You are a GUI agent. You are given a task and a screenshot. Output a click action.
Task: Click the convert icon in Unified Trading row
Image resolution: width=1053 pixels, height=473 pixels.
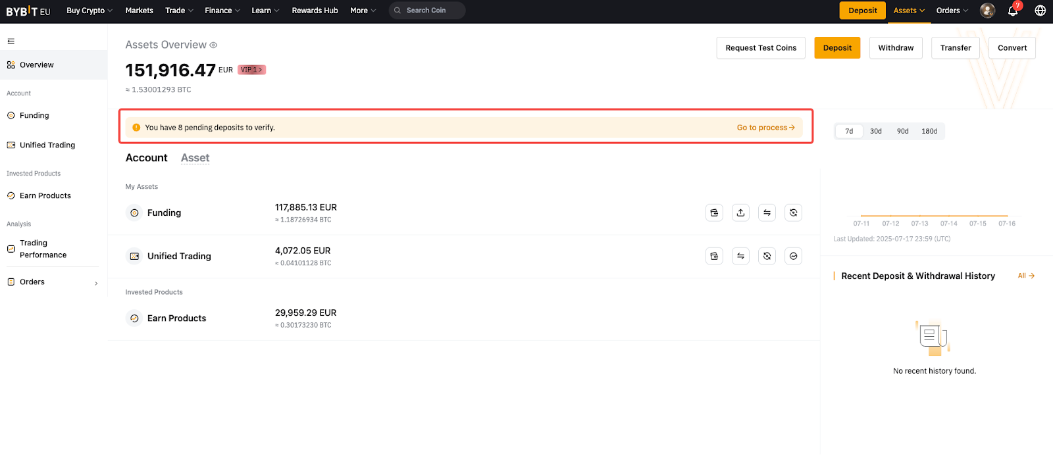[767, 256]
